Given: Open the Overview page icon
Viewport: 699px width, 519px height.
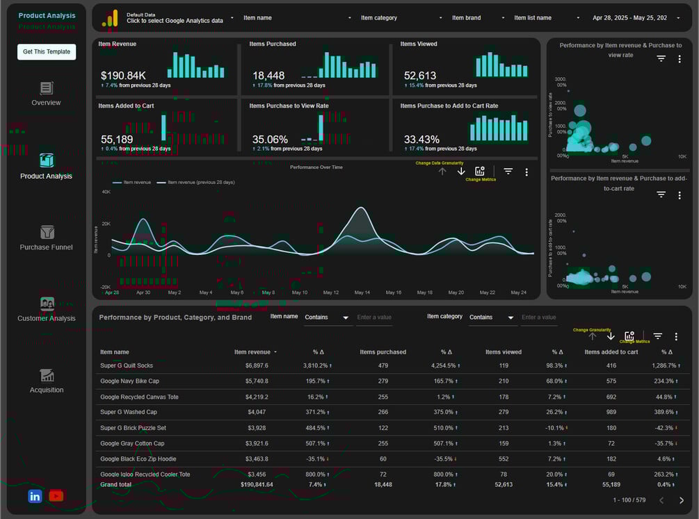Looking at the screenshot, I should click(x=47, y=88).
